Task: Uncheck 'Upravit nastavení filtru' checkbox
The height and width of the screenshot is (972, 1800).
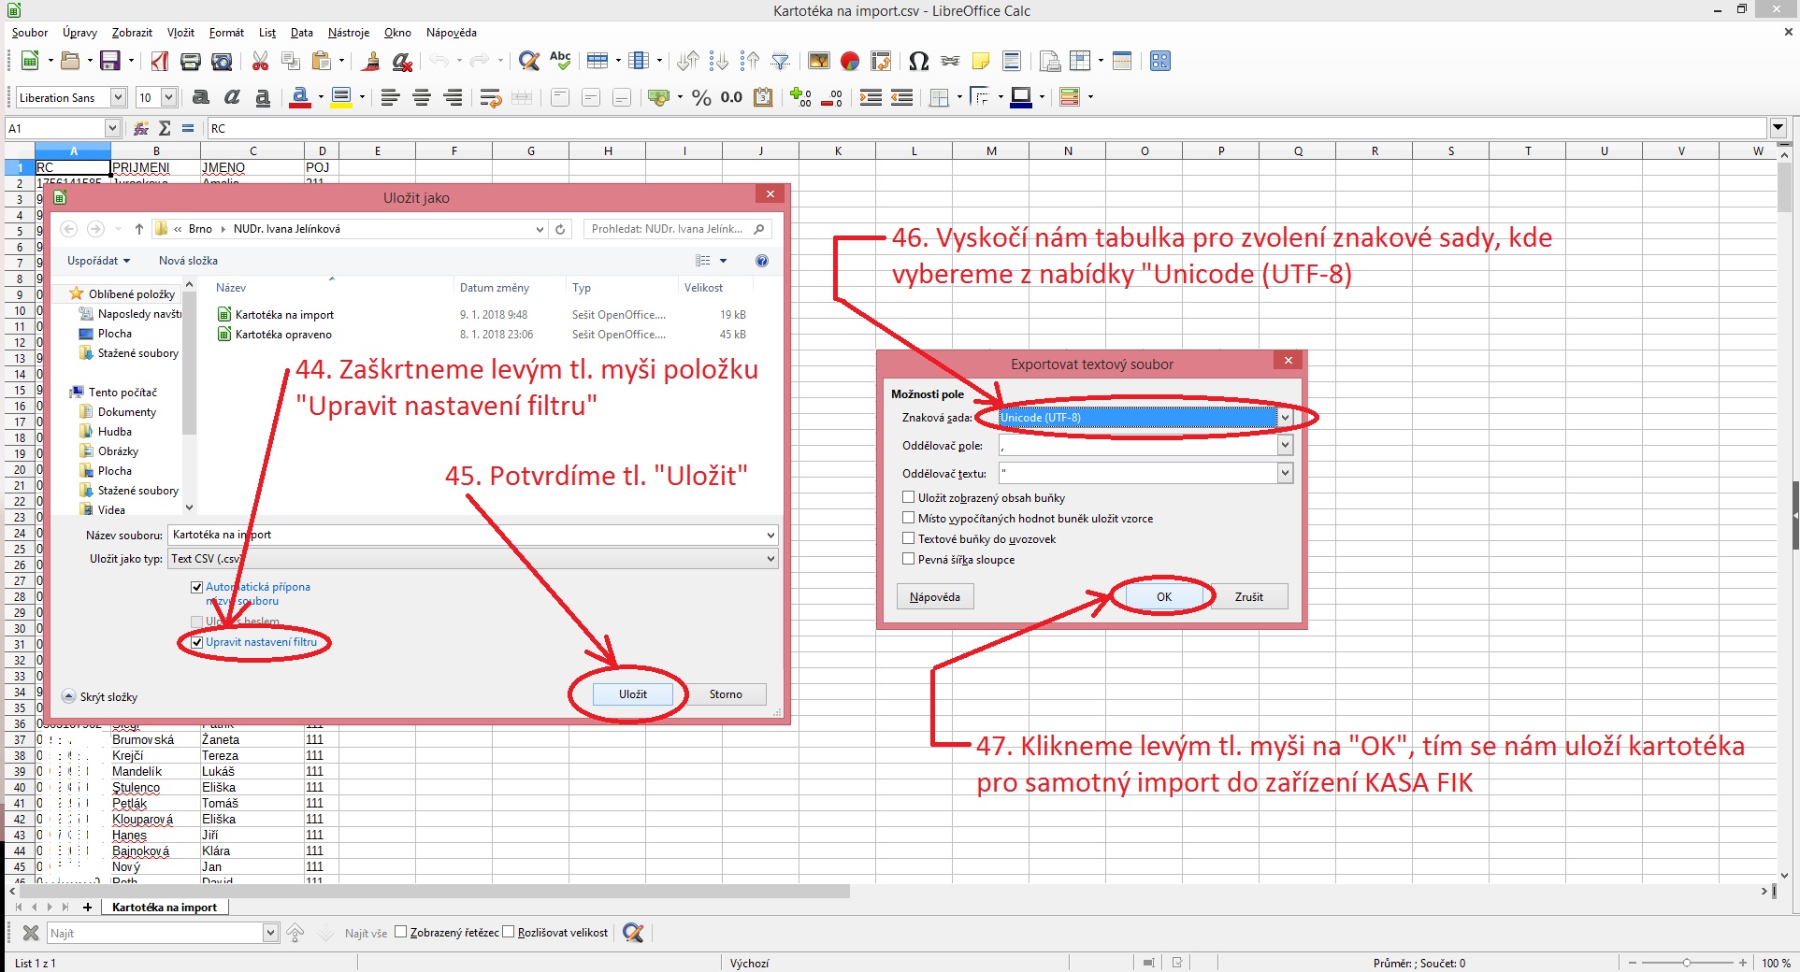Action: 197,643
